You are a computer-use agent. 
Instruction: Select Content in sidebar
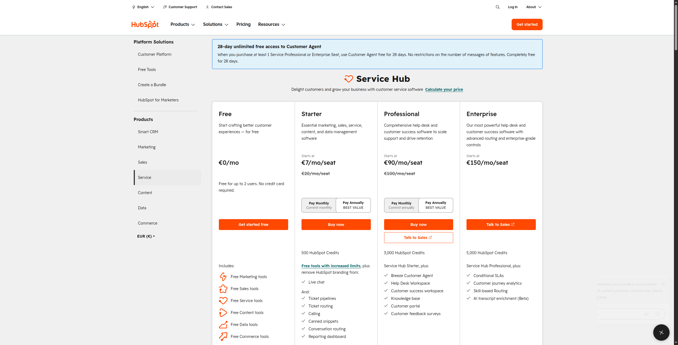[x=145, y=193]
